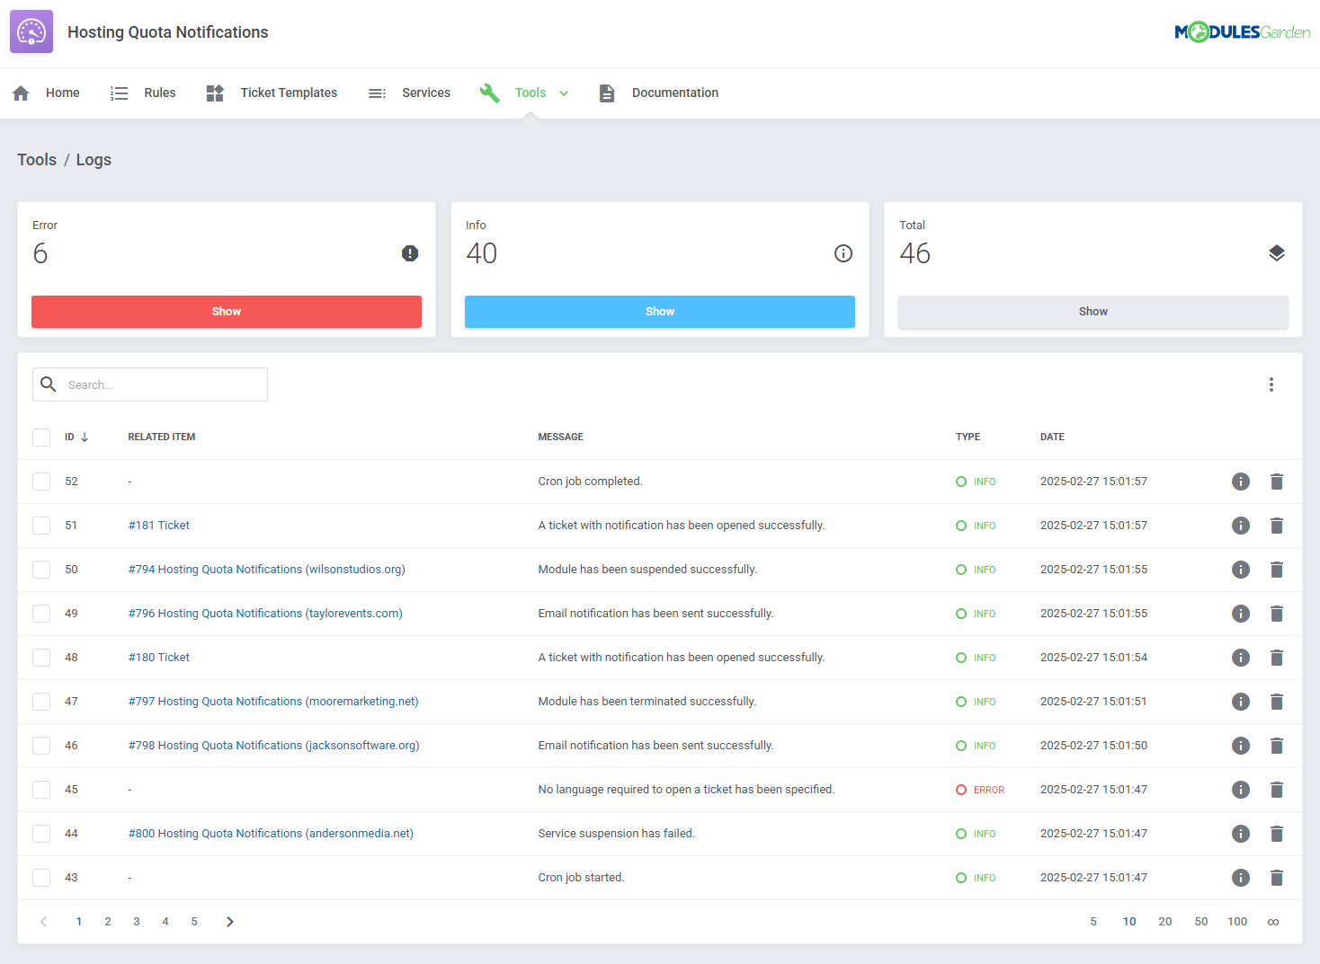The width and height of the screenshot is (1320, 964).
Task: Click the Total card layers icon
Action: (x=1277, y=253)
